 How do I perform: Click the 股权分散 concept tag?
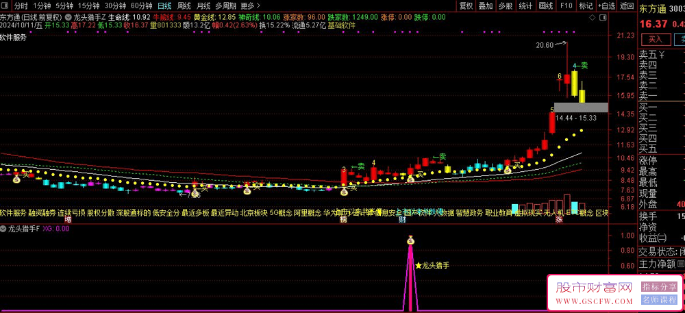point(101,213)
